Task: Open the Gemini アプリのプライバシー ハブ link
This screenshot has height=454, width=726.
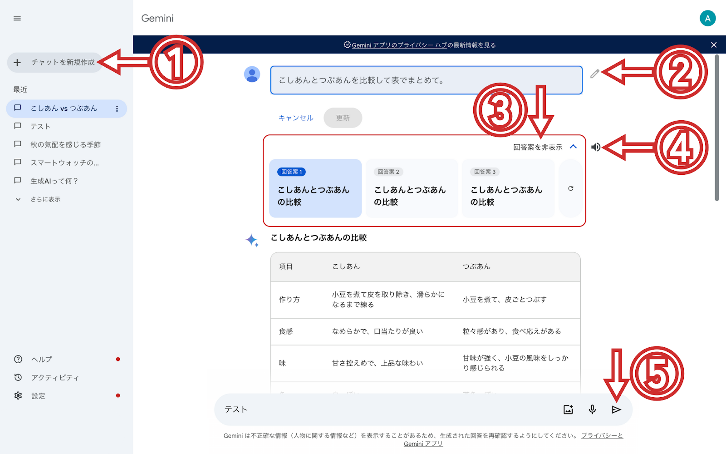Action: (x=399, y=45)
